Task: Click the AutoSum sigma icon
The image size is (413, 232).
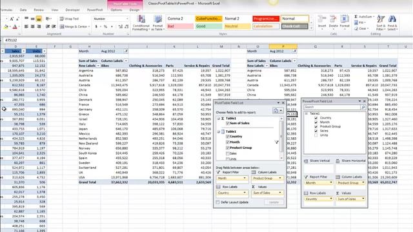Action: tap(356, 17)
